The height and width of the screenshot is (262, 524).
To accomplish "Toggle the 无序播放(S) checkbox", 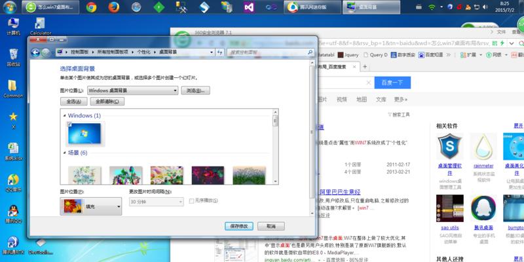I will coord(191,201).
